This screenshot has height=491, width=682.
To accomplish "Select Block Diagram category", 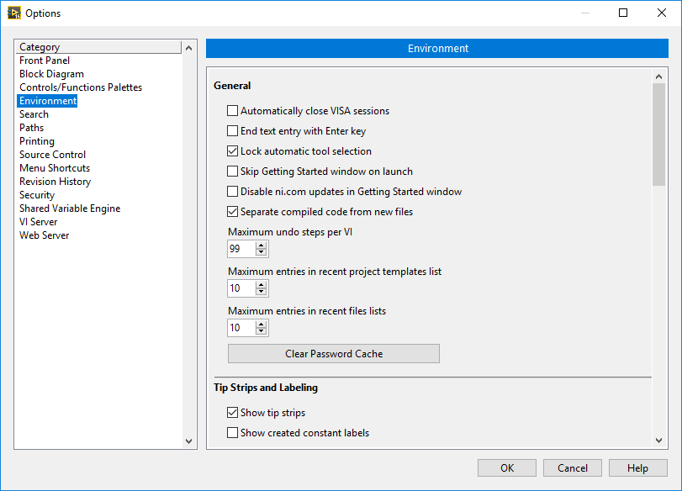I will pyautogui.click(x=52, y=74).
